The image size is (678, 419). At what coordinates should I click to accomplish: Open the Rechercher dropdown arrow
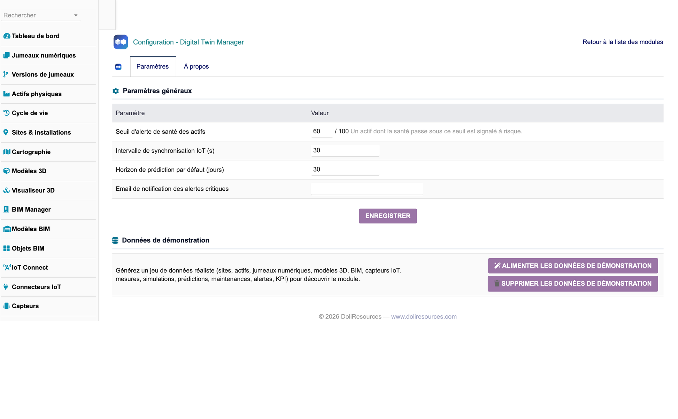pos(76,15)
